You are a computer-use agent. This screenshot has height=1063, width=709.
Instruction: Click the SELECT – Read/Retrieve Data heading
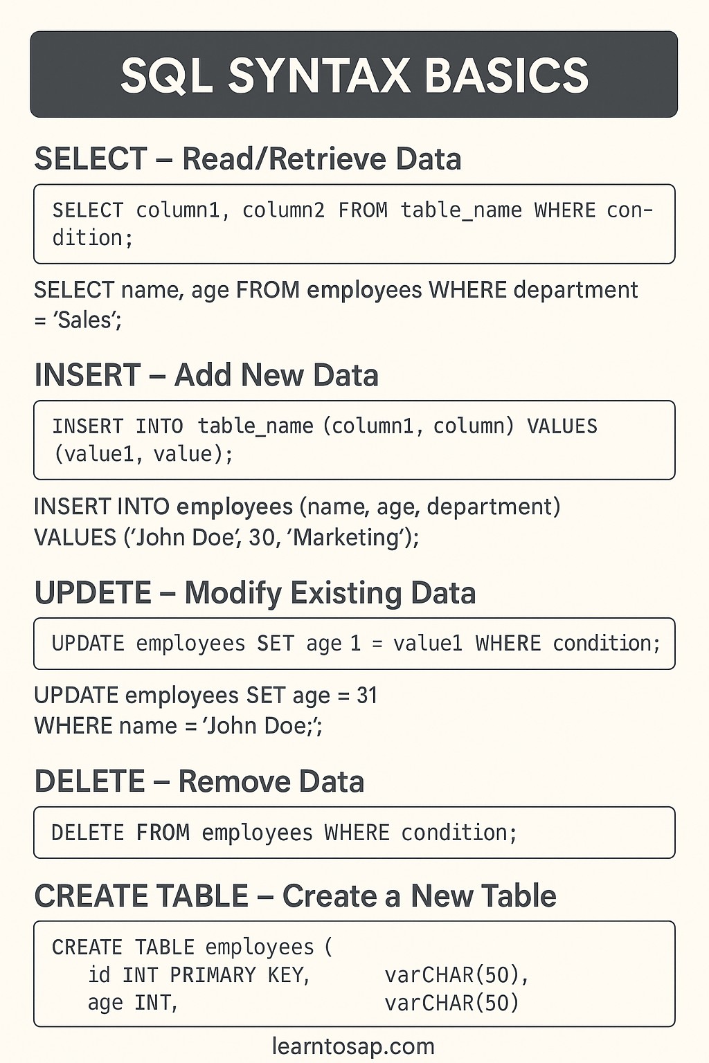248,159
